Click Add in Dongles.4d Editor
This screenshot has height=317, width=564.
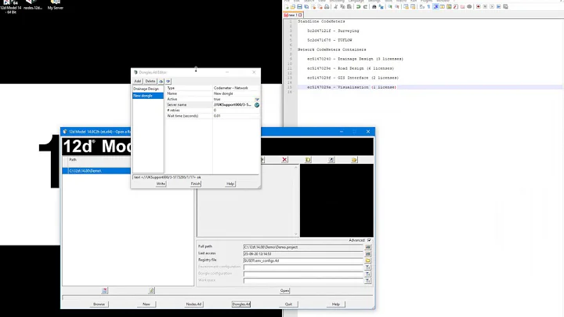click(137, 82)
